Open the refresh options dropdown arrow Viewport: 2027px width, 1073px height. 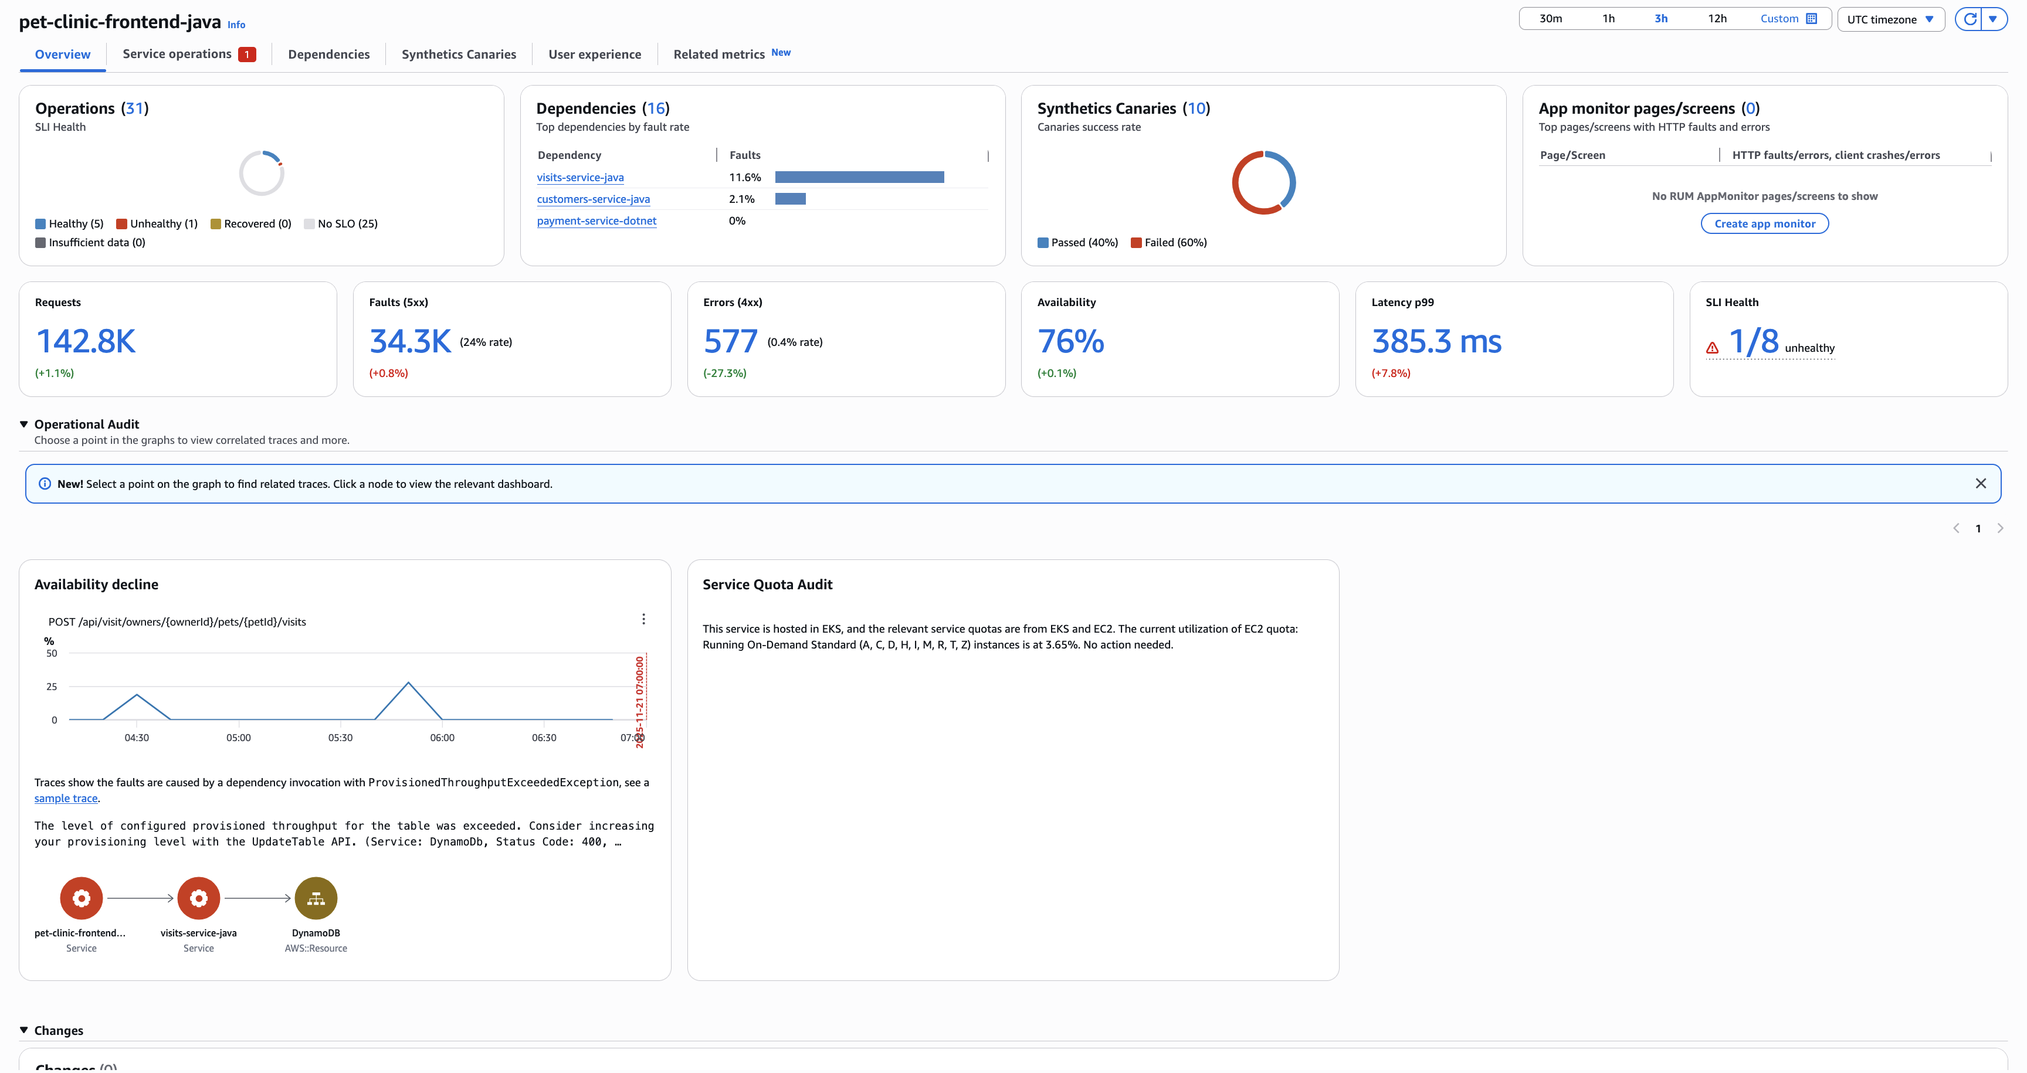coord(1993,19)
